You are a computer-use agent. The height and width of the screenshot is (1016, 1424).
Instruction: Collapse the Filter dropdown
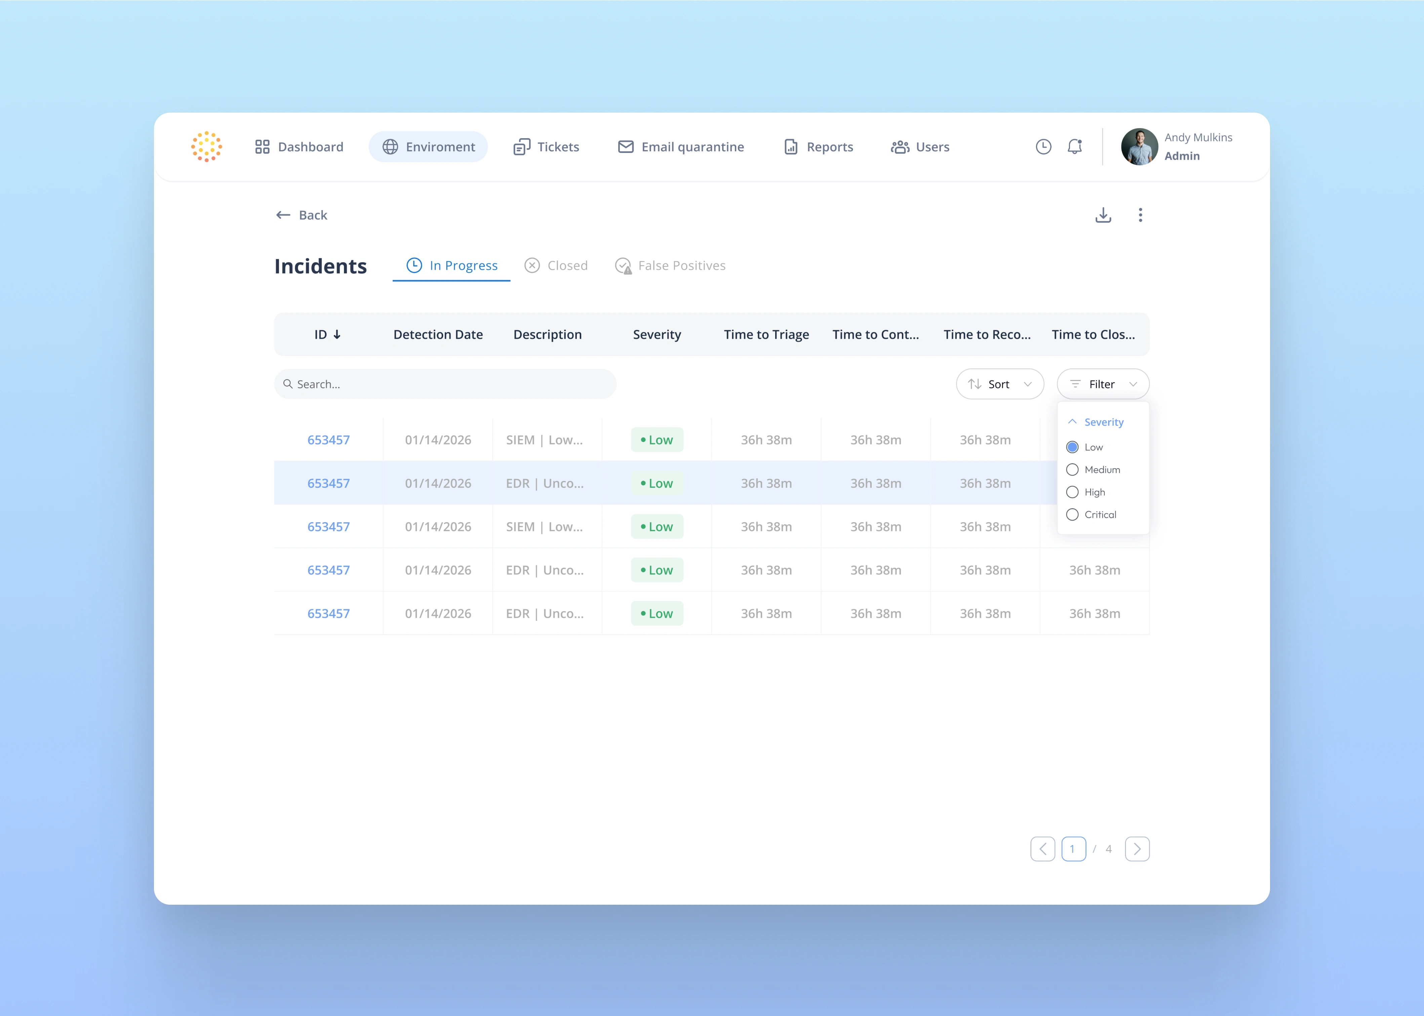click(x=1103, y=384)
